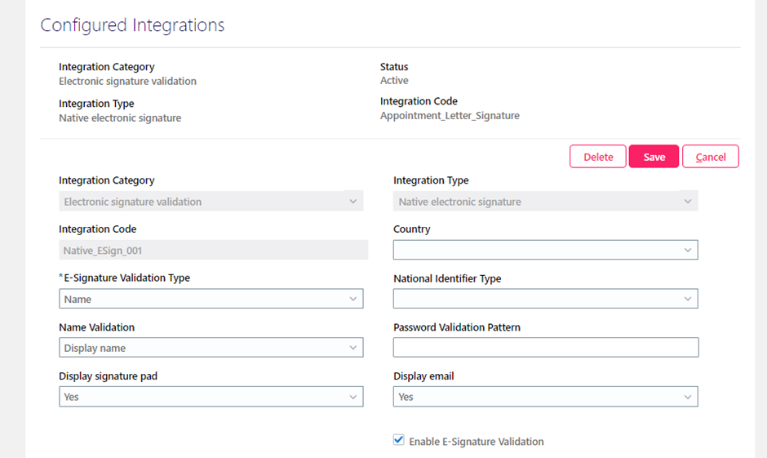
Task: Click the Appointment_Letter_Signature integration code text
Action: pos(450,116)
